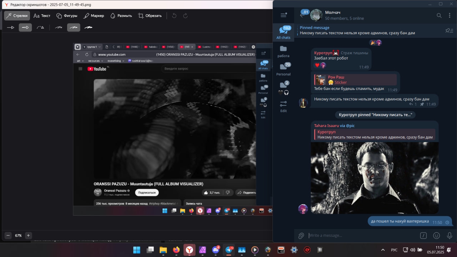This screenshot has height=257, width=457.
Task: Open the volume control in system tray
Action: pos(413,250)
